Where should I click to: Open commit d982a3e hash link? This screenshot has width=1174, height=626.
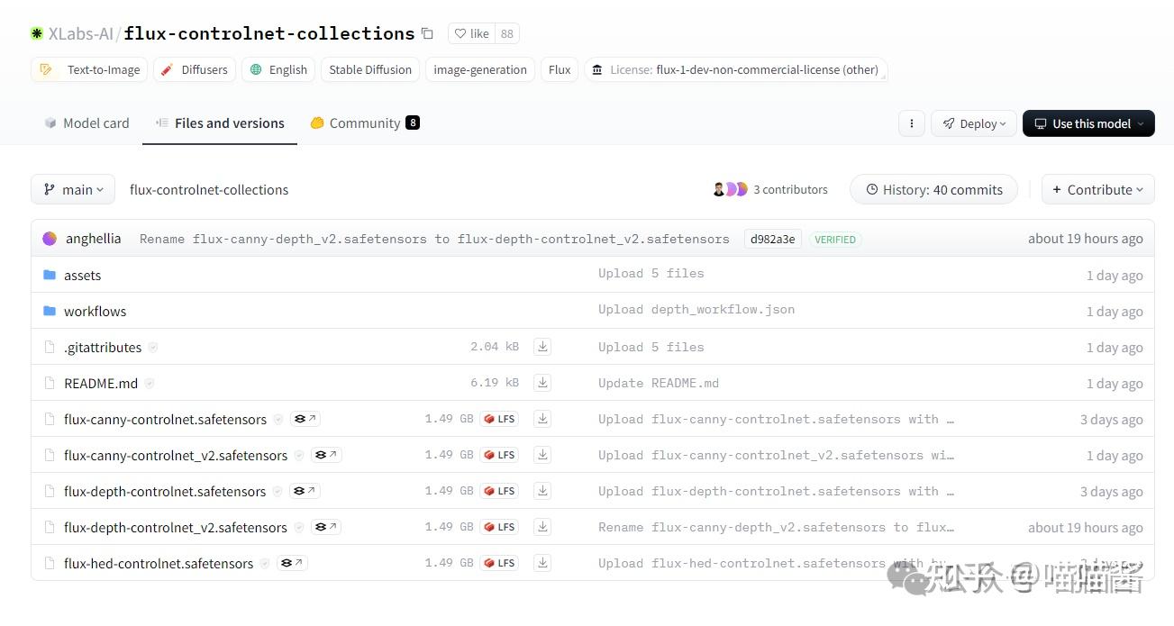[x=772, y=239]
